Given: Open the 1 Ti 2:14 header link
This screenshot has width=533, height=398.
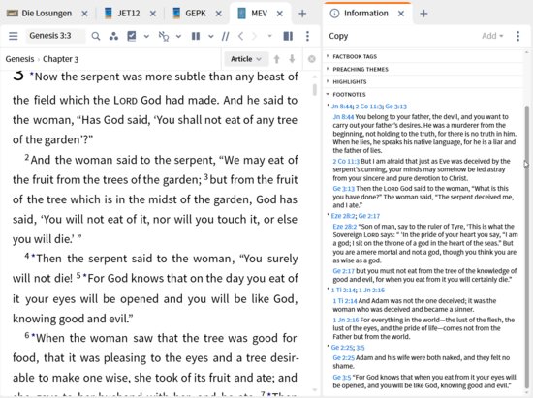Looking at the screenshot, I should [x=344, y=290].
